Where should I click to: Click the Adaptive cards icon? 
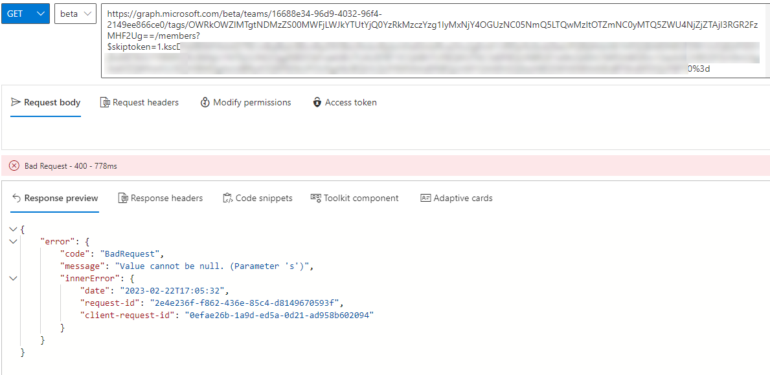click(x=427, y=198)
